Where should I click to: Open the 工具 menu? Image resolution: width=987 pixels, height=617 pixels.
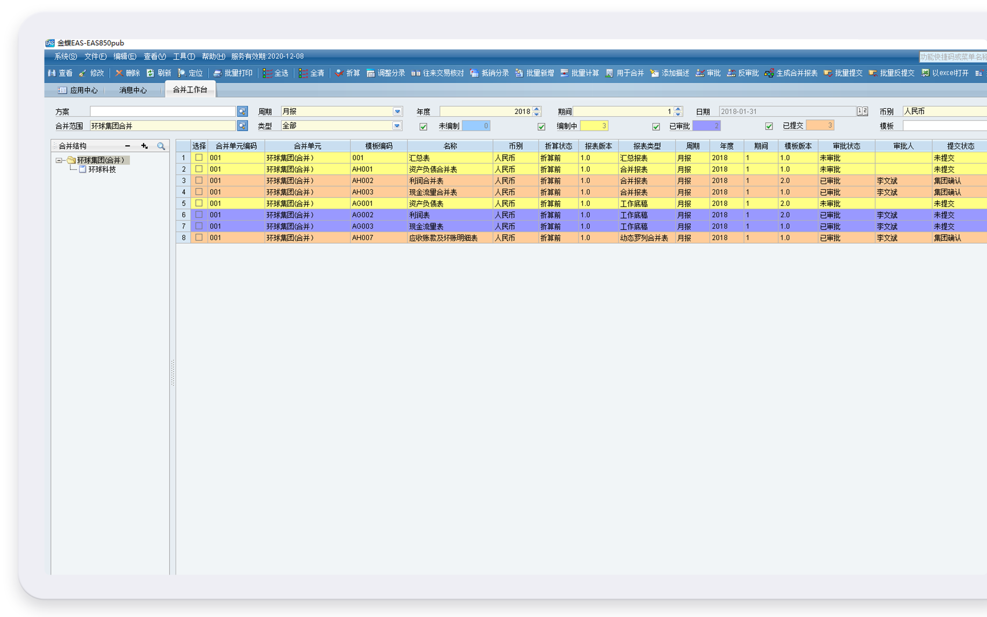[x=183, y=56]
